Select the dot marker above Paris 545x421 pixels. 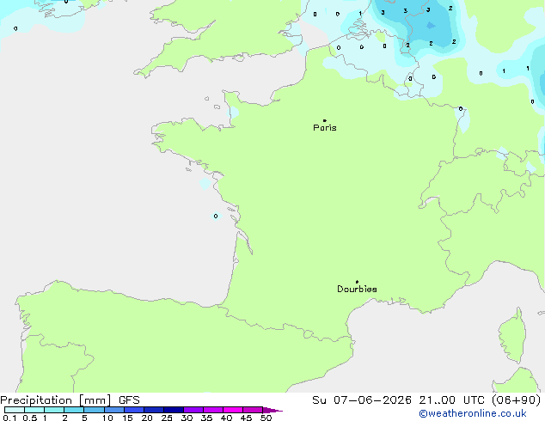(325, 120)
